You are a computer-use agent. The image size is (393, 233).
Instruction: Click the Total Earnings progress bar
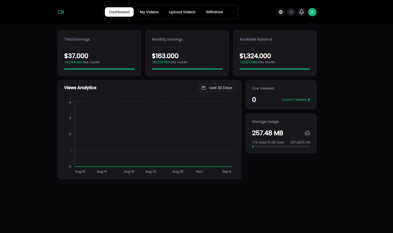coord(99,69)
